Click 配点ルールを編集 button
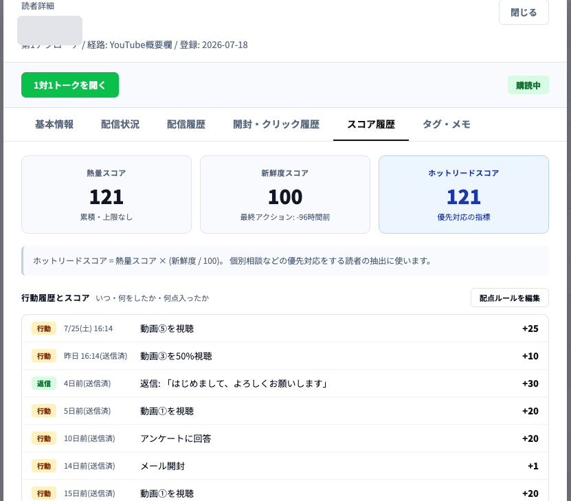The image size is (571, 501). 509,298
